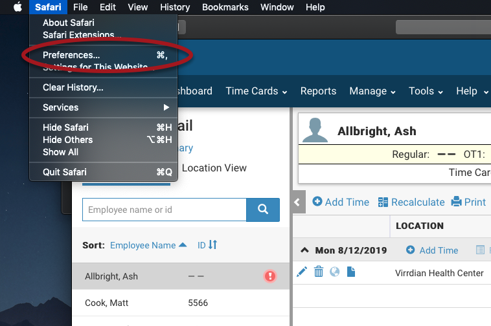Expand the Time Cards dropdown

click(x=256, y=91)
